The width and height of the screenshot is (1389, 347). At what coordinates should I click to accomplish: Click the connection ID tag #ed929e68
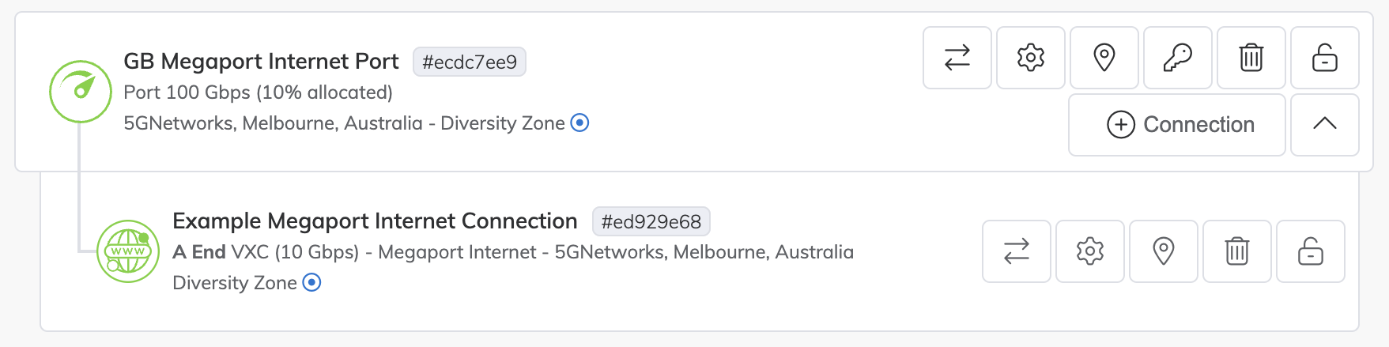click(651, 221)
